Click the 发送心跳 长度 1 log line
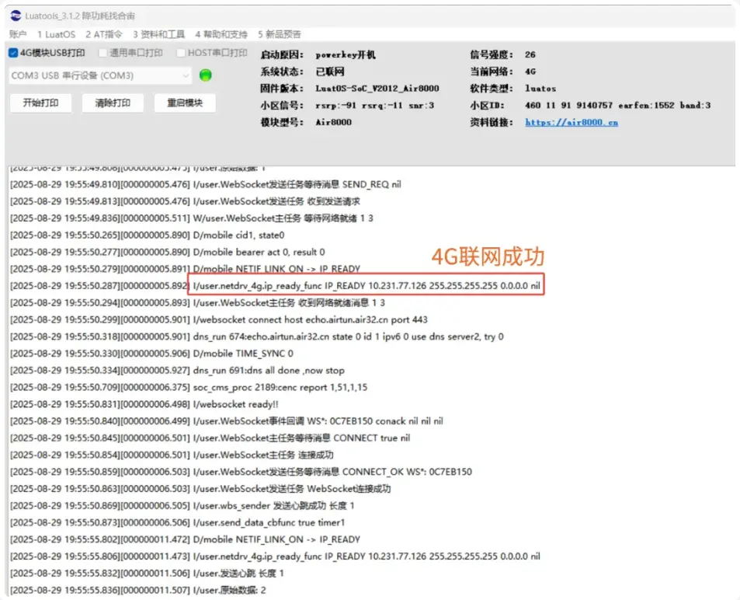Viewport: 740px width, 600px height. pos(148,574)
